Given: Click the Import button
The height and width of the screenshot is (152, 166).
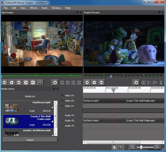Looking at the screenshot, I should pos(30,140).
